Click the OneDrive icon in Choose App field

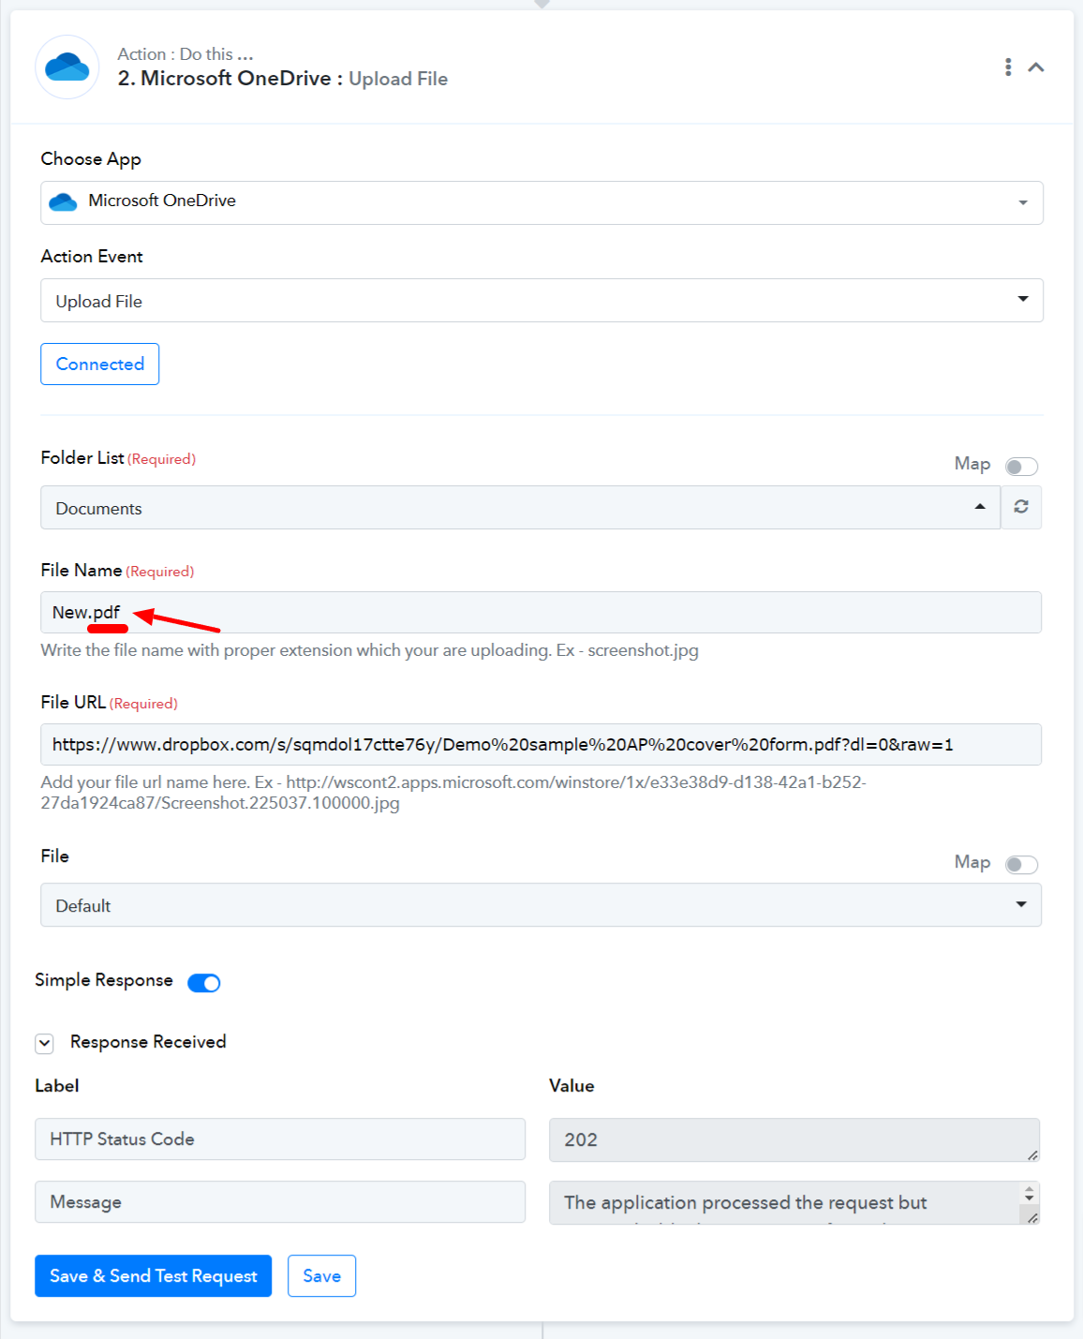[63, 202]
